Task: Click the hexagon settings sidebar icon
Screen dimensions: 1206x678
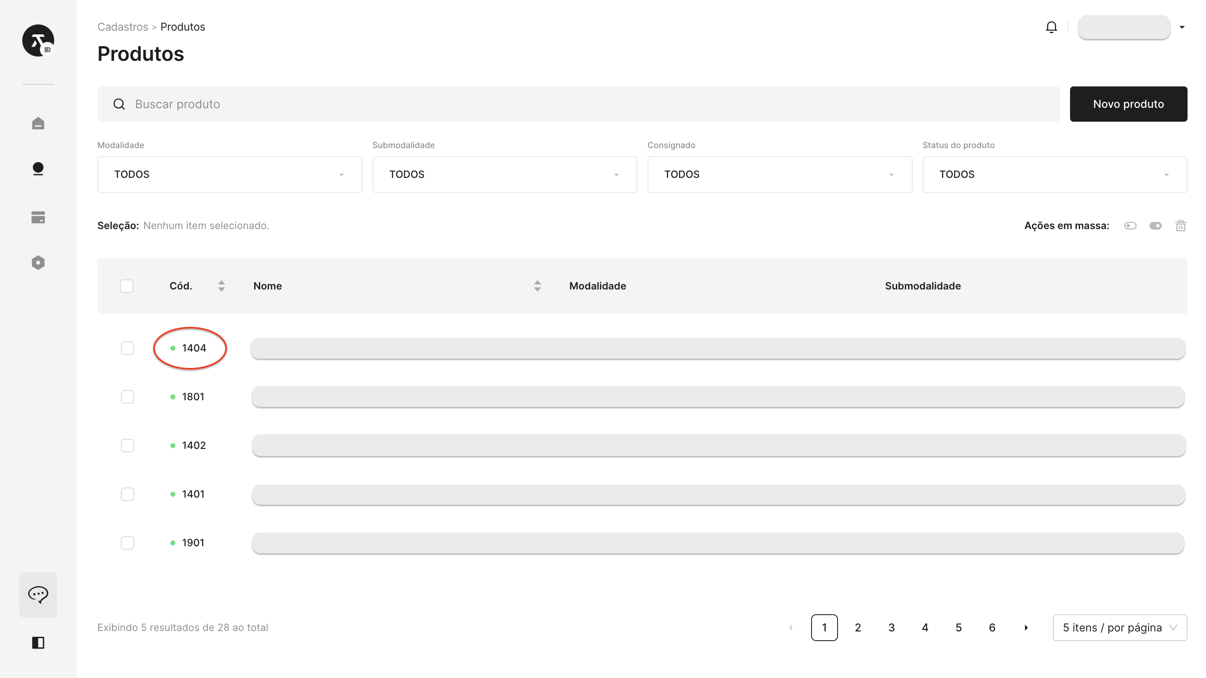Action: point(38,263)
